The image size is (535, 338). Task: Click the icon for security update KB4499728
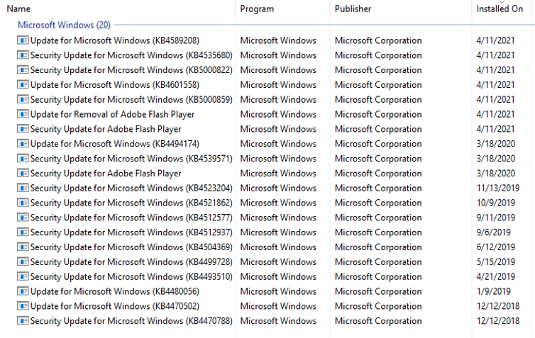point(23,261)
